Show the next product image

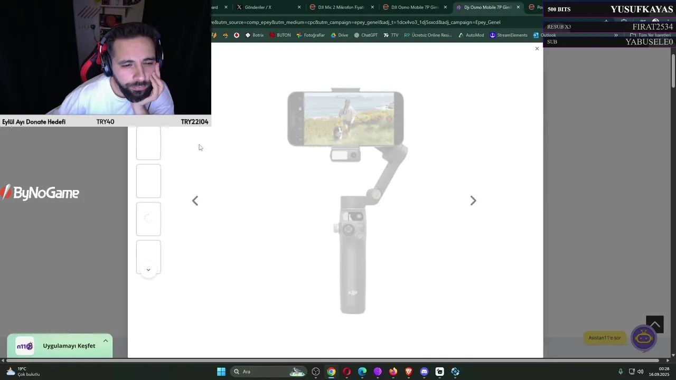pos(473,201)
